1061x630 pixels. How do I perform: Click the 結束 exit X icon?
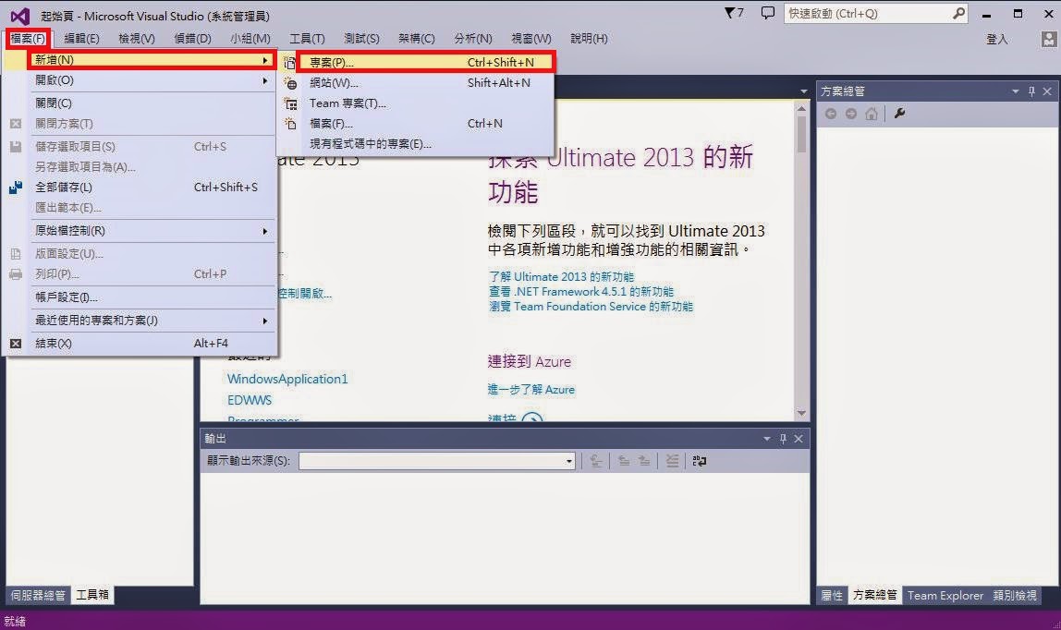pos(16,344)
